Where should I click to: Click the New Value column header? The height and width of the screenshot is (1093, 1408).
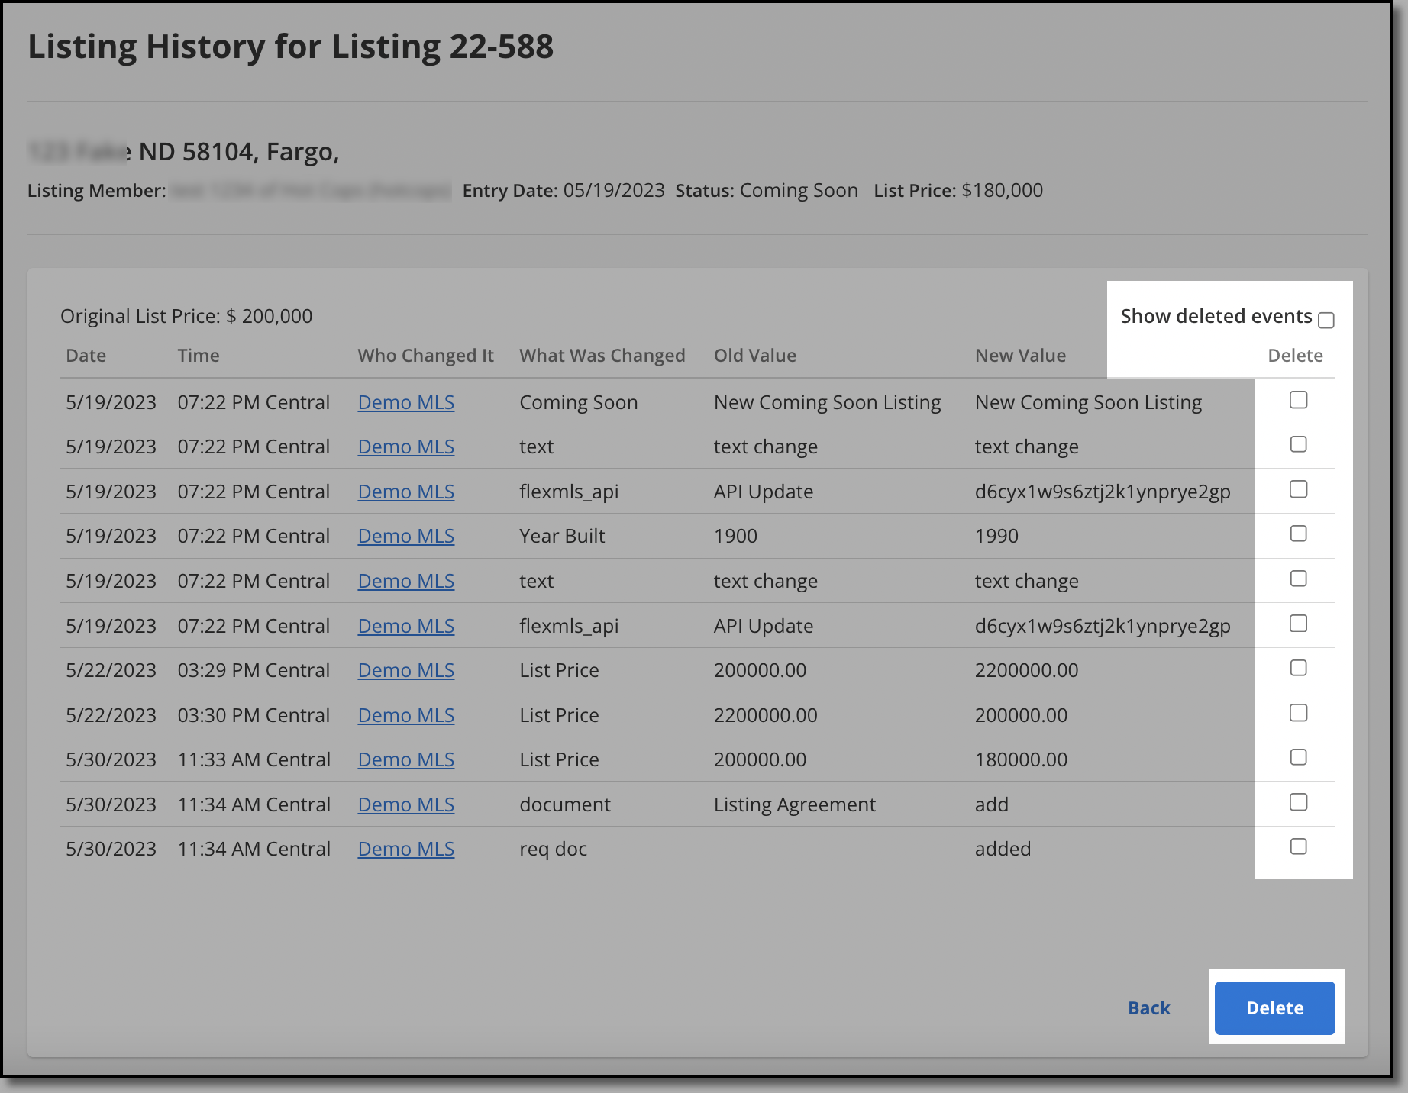[x=1020, y=356]
